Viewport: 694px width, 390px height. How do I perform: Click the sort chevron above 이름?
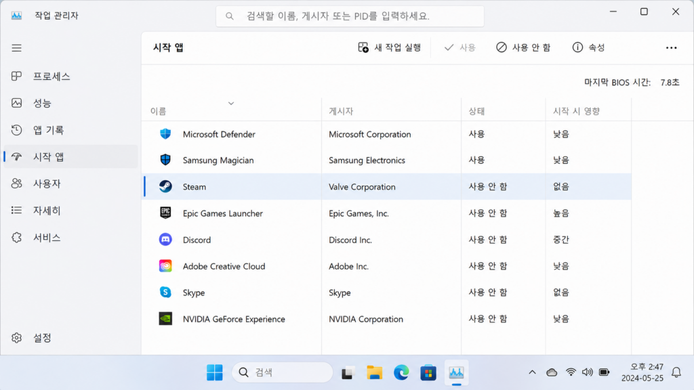(x=231, y=104)
